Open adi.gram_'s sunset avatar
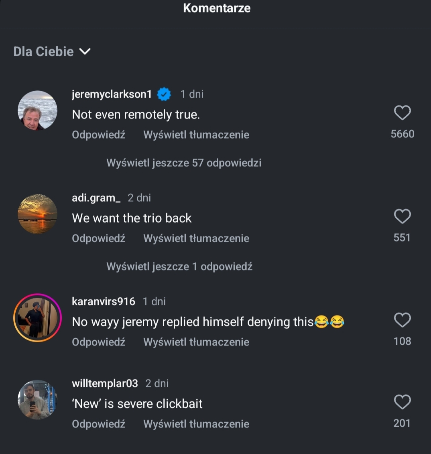This screenshot has width=431, height=454. [38, 214]
